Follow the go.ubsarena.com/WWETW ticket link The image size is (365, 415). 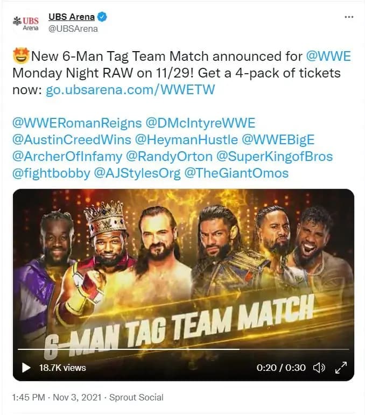point(130,90)
